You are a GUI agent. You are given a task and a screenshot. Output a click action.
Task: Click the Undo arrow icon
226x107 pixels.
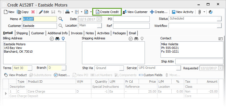(59, 12)
